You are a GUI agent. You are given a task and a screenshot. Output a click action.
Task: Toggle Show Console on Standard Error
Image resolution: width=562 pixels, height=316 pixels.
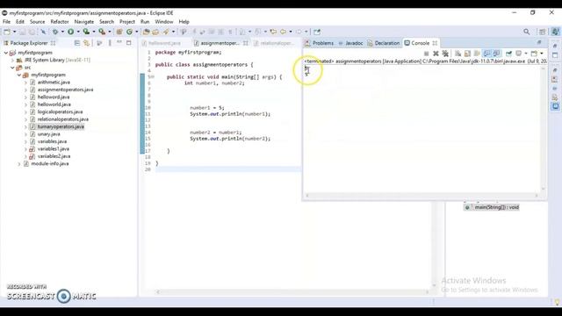496,54
